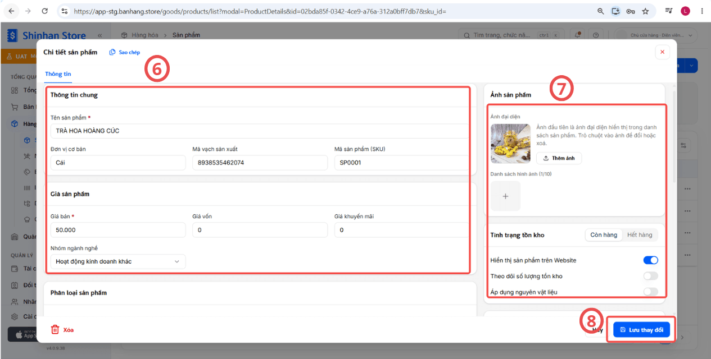Choose Hết hàng stock status
711x359 pixels.
point(640,235)
